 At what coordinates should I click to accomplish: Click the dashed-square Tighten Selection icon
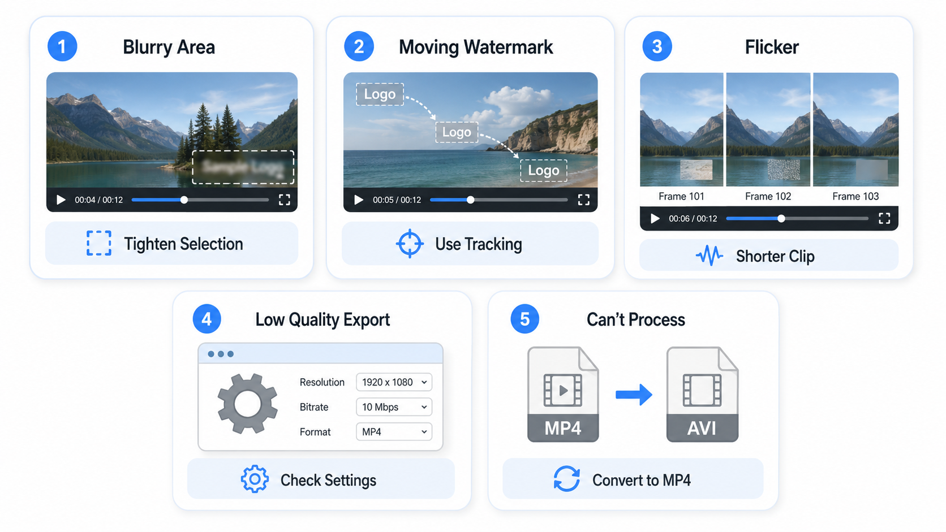coord(98,243)
